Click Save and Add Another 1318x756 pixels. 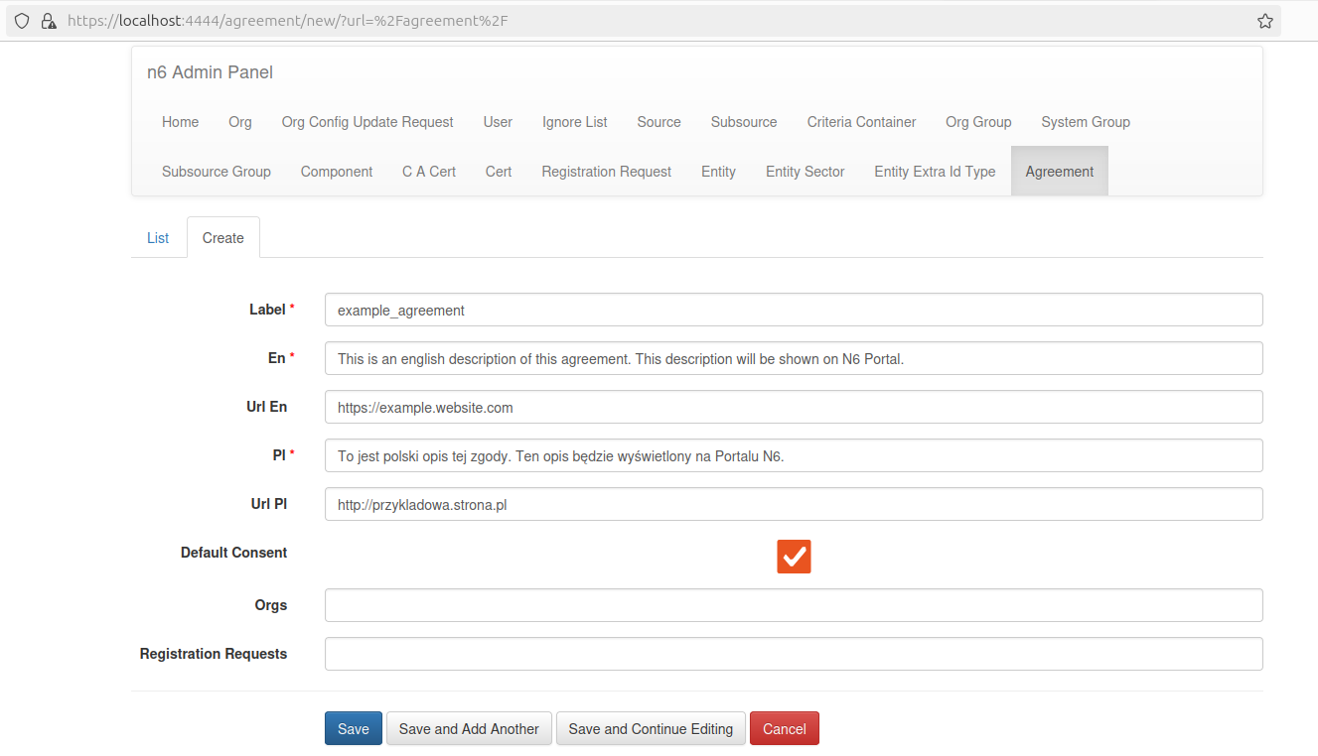tap(469, 728)
